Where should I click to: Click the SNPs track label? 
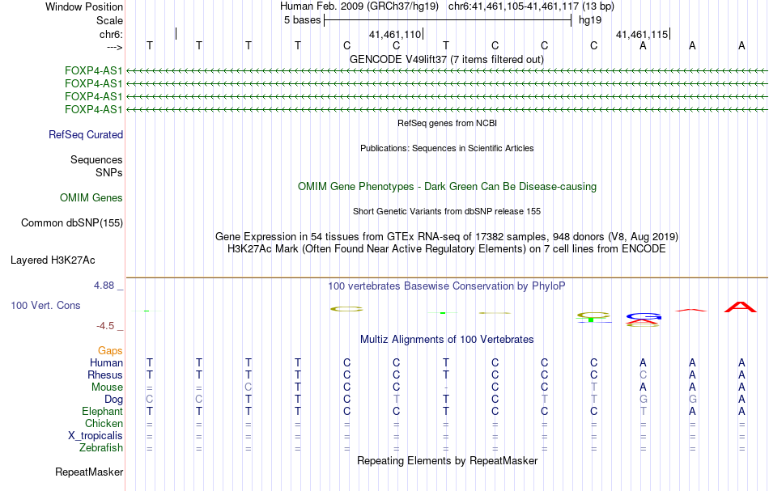[x=109, y=172]
